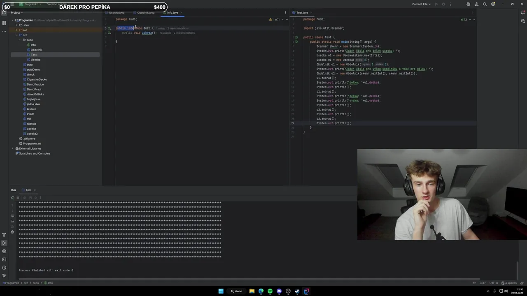Select the Test tab in Run panel
The image size is (527, 296).
(x=28, y=190)
